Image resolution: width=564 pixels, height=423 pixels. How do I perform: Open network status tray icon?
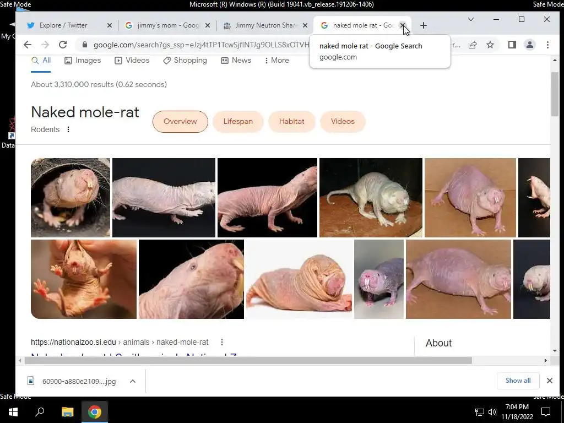480,412
